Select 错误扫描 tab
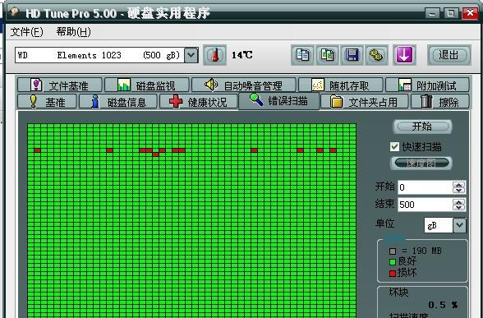Image resolution: width=483 pixels, height=318 pixels. [x=279, y=101]
